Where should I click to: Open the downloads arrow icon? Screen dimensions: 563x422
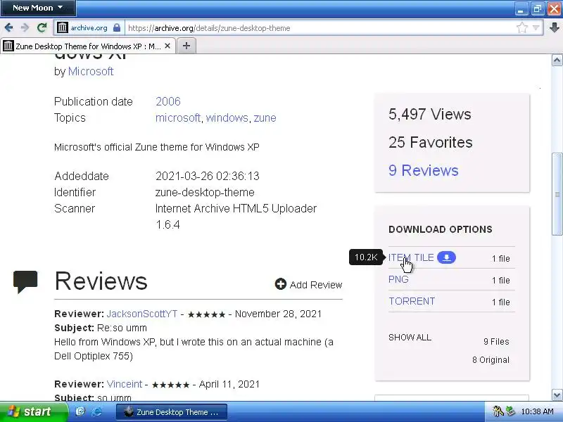(555, 27)
